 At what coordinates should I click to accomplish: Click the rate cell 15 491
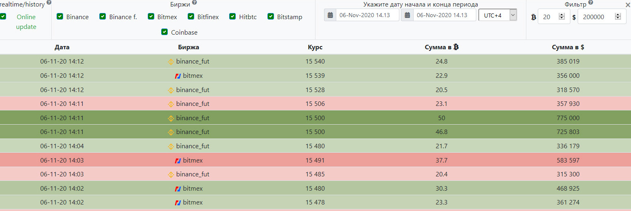[315, 160]
